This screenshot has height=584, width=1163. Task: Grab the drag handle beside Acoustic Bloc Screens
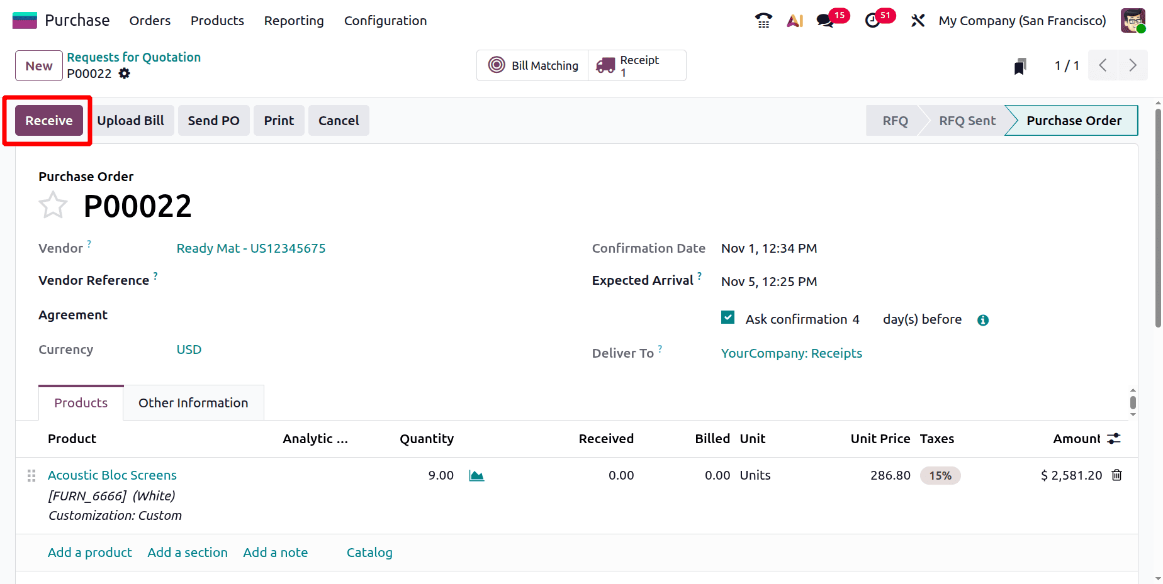pyautogui.click(x=31, y=476)
